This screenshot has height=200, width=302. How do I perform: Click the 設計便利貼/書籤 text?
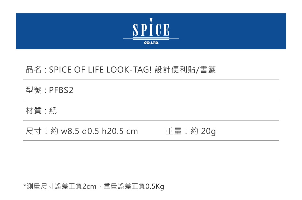185,70
